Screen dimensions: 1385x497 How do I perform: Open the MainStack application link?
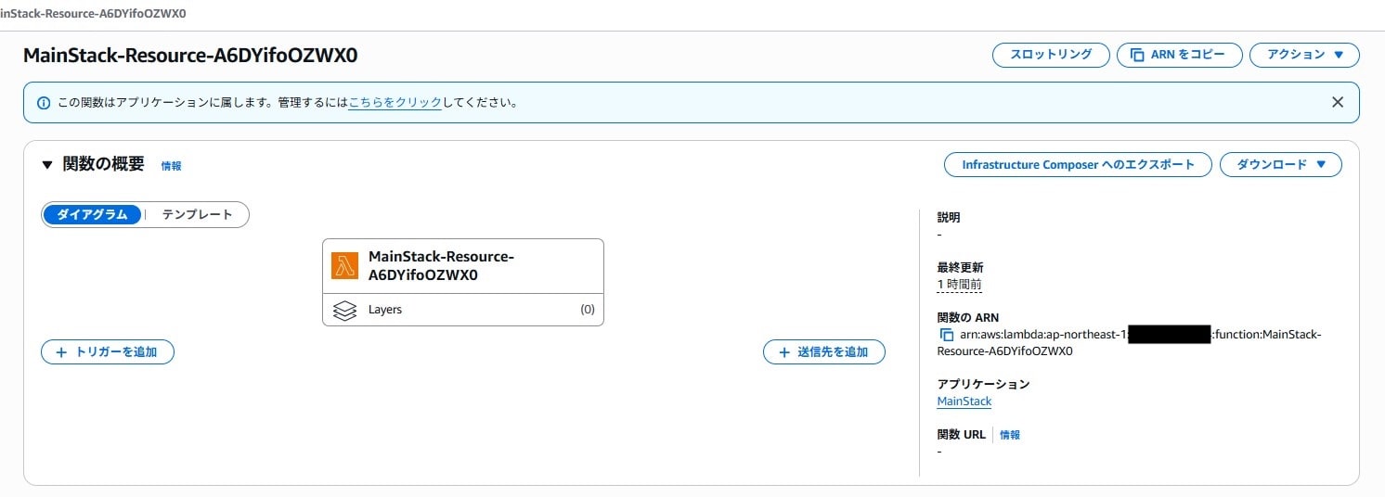click(x=964, y=401)
